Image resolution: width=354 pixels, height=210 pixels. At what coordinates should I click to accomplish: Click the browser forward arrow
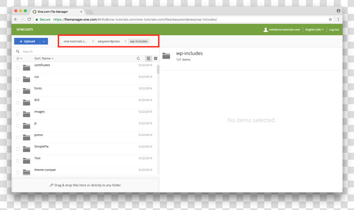22,19
